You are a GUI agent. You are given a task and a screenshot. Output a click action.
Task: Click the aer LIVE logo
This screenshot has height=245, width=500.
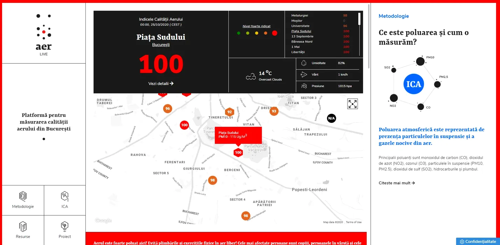pos(44,35)
